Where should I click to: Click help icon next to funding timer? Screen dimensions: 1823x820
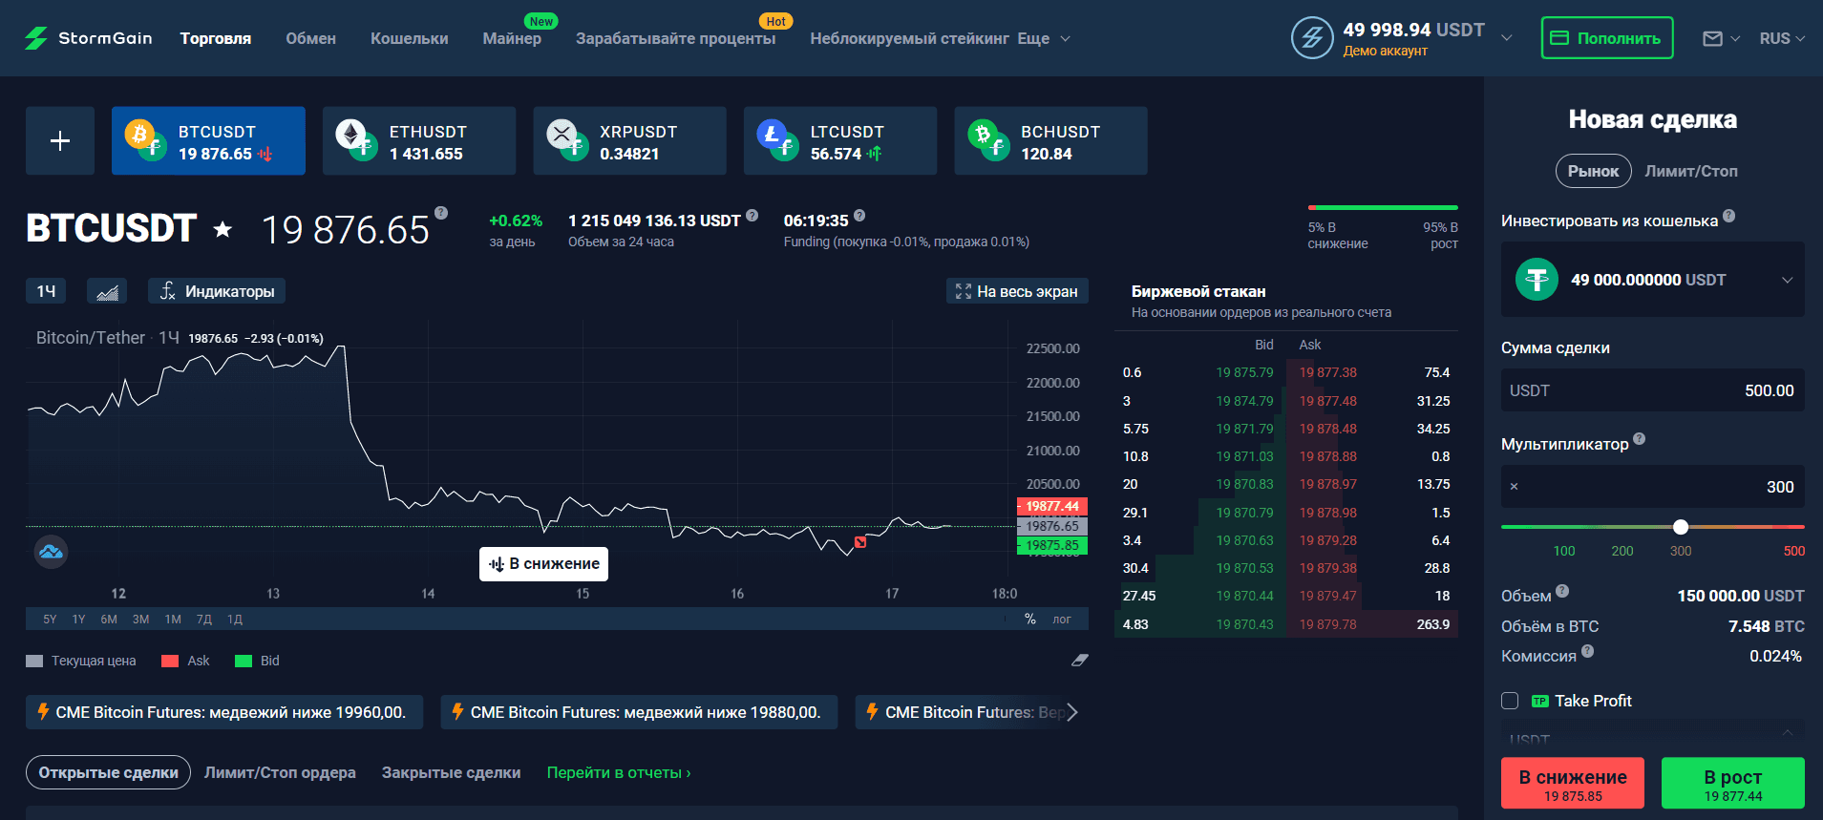pos(859,216)
